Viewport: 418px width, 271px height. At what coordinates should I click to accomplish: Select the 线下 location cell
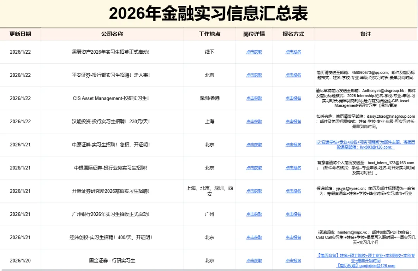(209, 52)
